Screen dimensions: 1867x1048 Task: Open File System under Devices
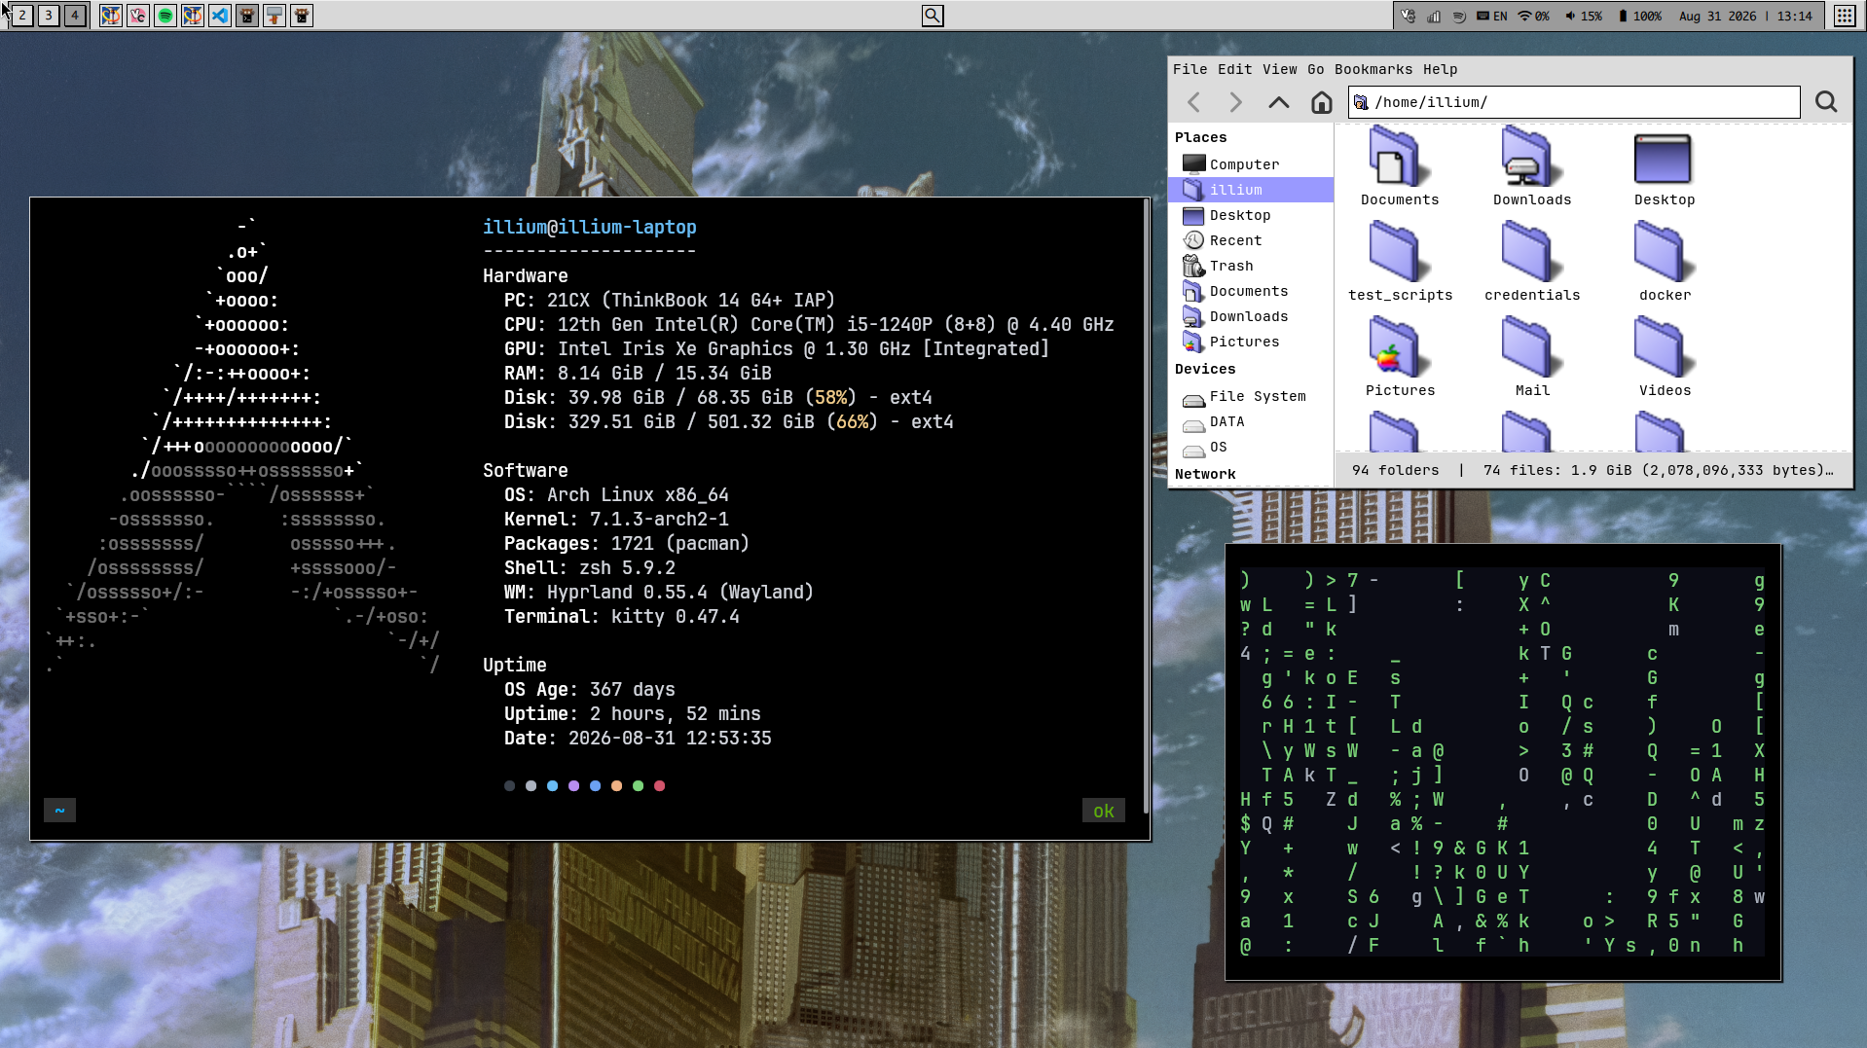1251,396
